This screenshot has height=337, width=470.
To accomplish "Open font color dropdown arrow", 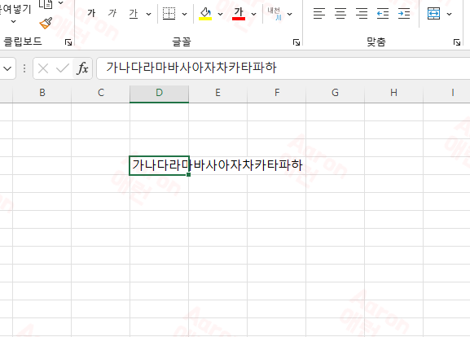I will coord(254,14).
